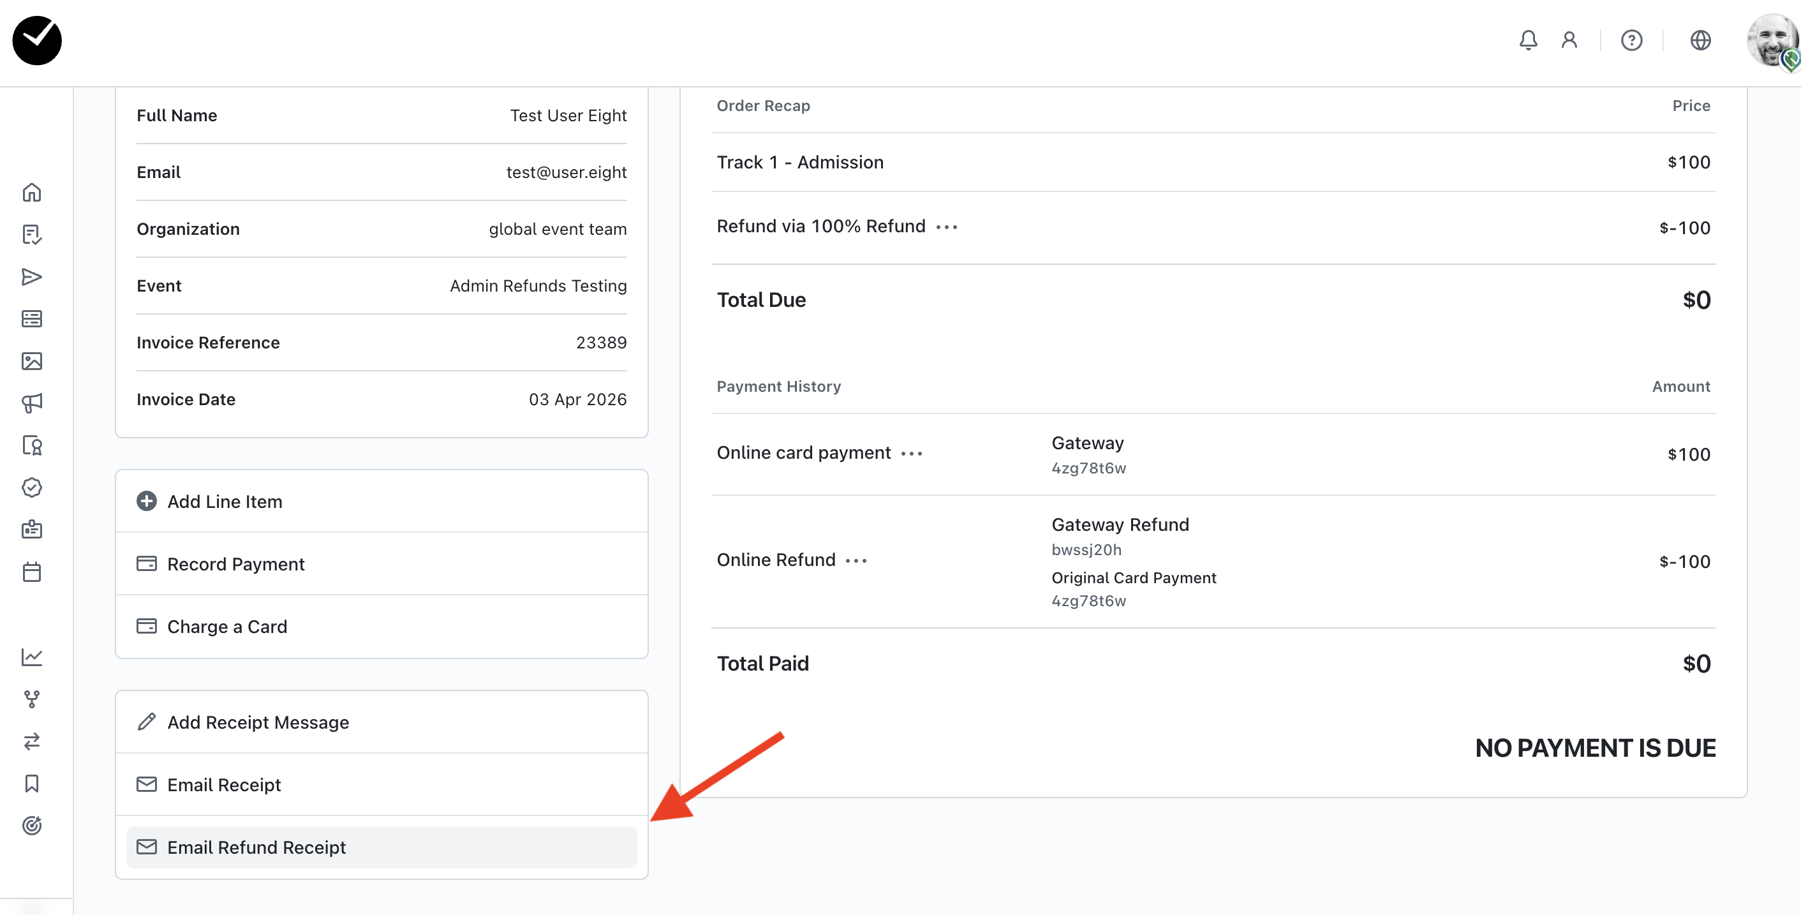This screenshot has height=915, width=1801.
Task: Open the user profile avatar
Action: (x=1772, y=41)
